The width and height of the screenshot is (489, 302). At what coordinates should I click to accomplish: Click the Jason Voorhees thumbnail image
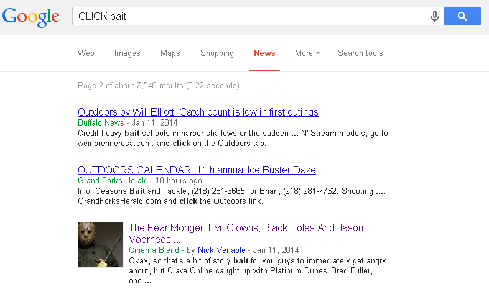coord(101,245)
